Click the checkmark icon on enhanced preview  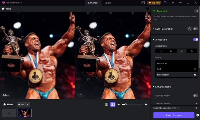[80, 95]
